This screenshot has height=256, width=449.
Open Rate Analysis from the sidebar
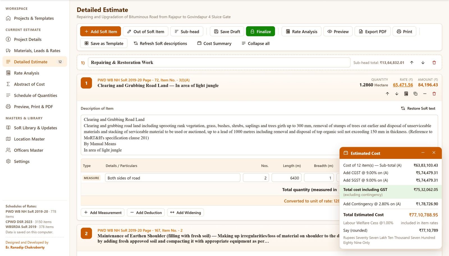35,73
